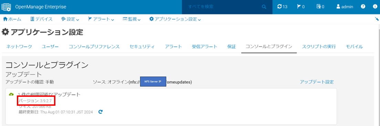The height and width of the screenshot is (126, 380).
Task: Switch to the 受信アラート tab
Action: point(204,47)
